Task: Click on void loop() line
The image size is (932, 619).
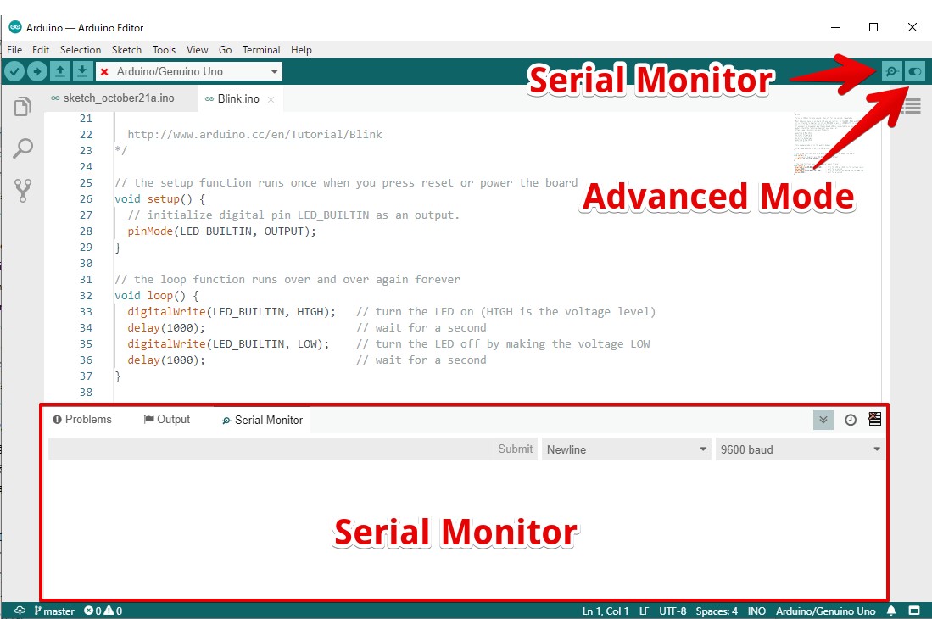Action: tap(157, 296)
